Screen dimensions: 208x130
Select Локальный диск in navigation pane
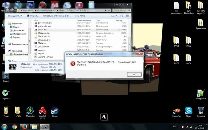[19, 54]
